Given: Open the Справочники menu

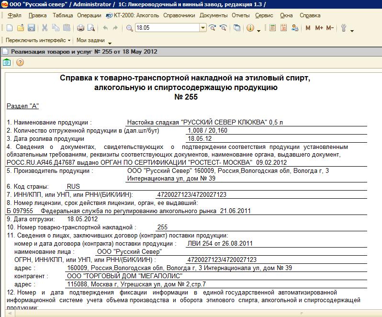Looking at the screenshot, I should pyautogui.click(x=179, y=15).
